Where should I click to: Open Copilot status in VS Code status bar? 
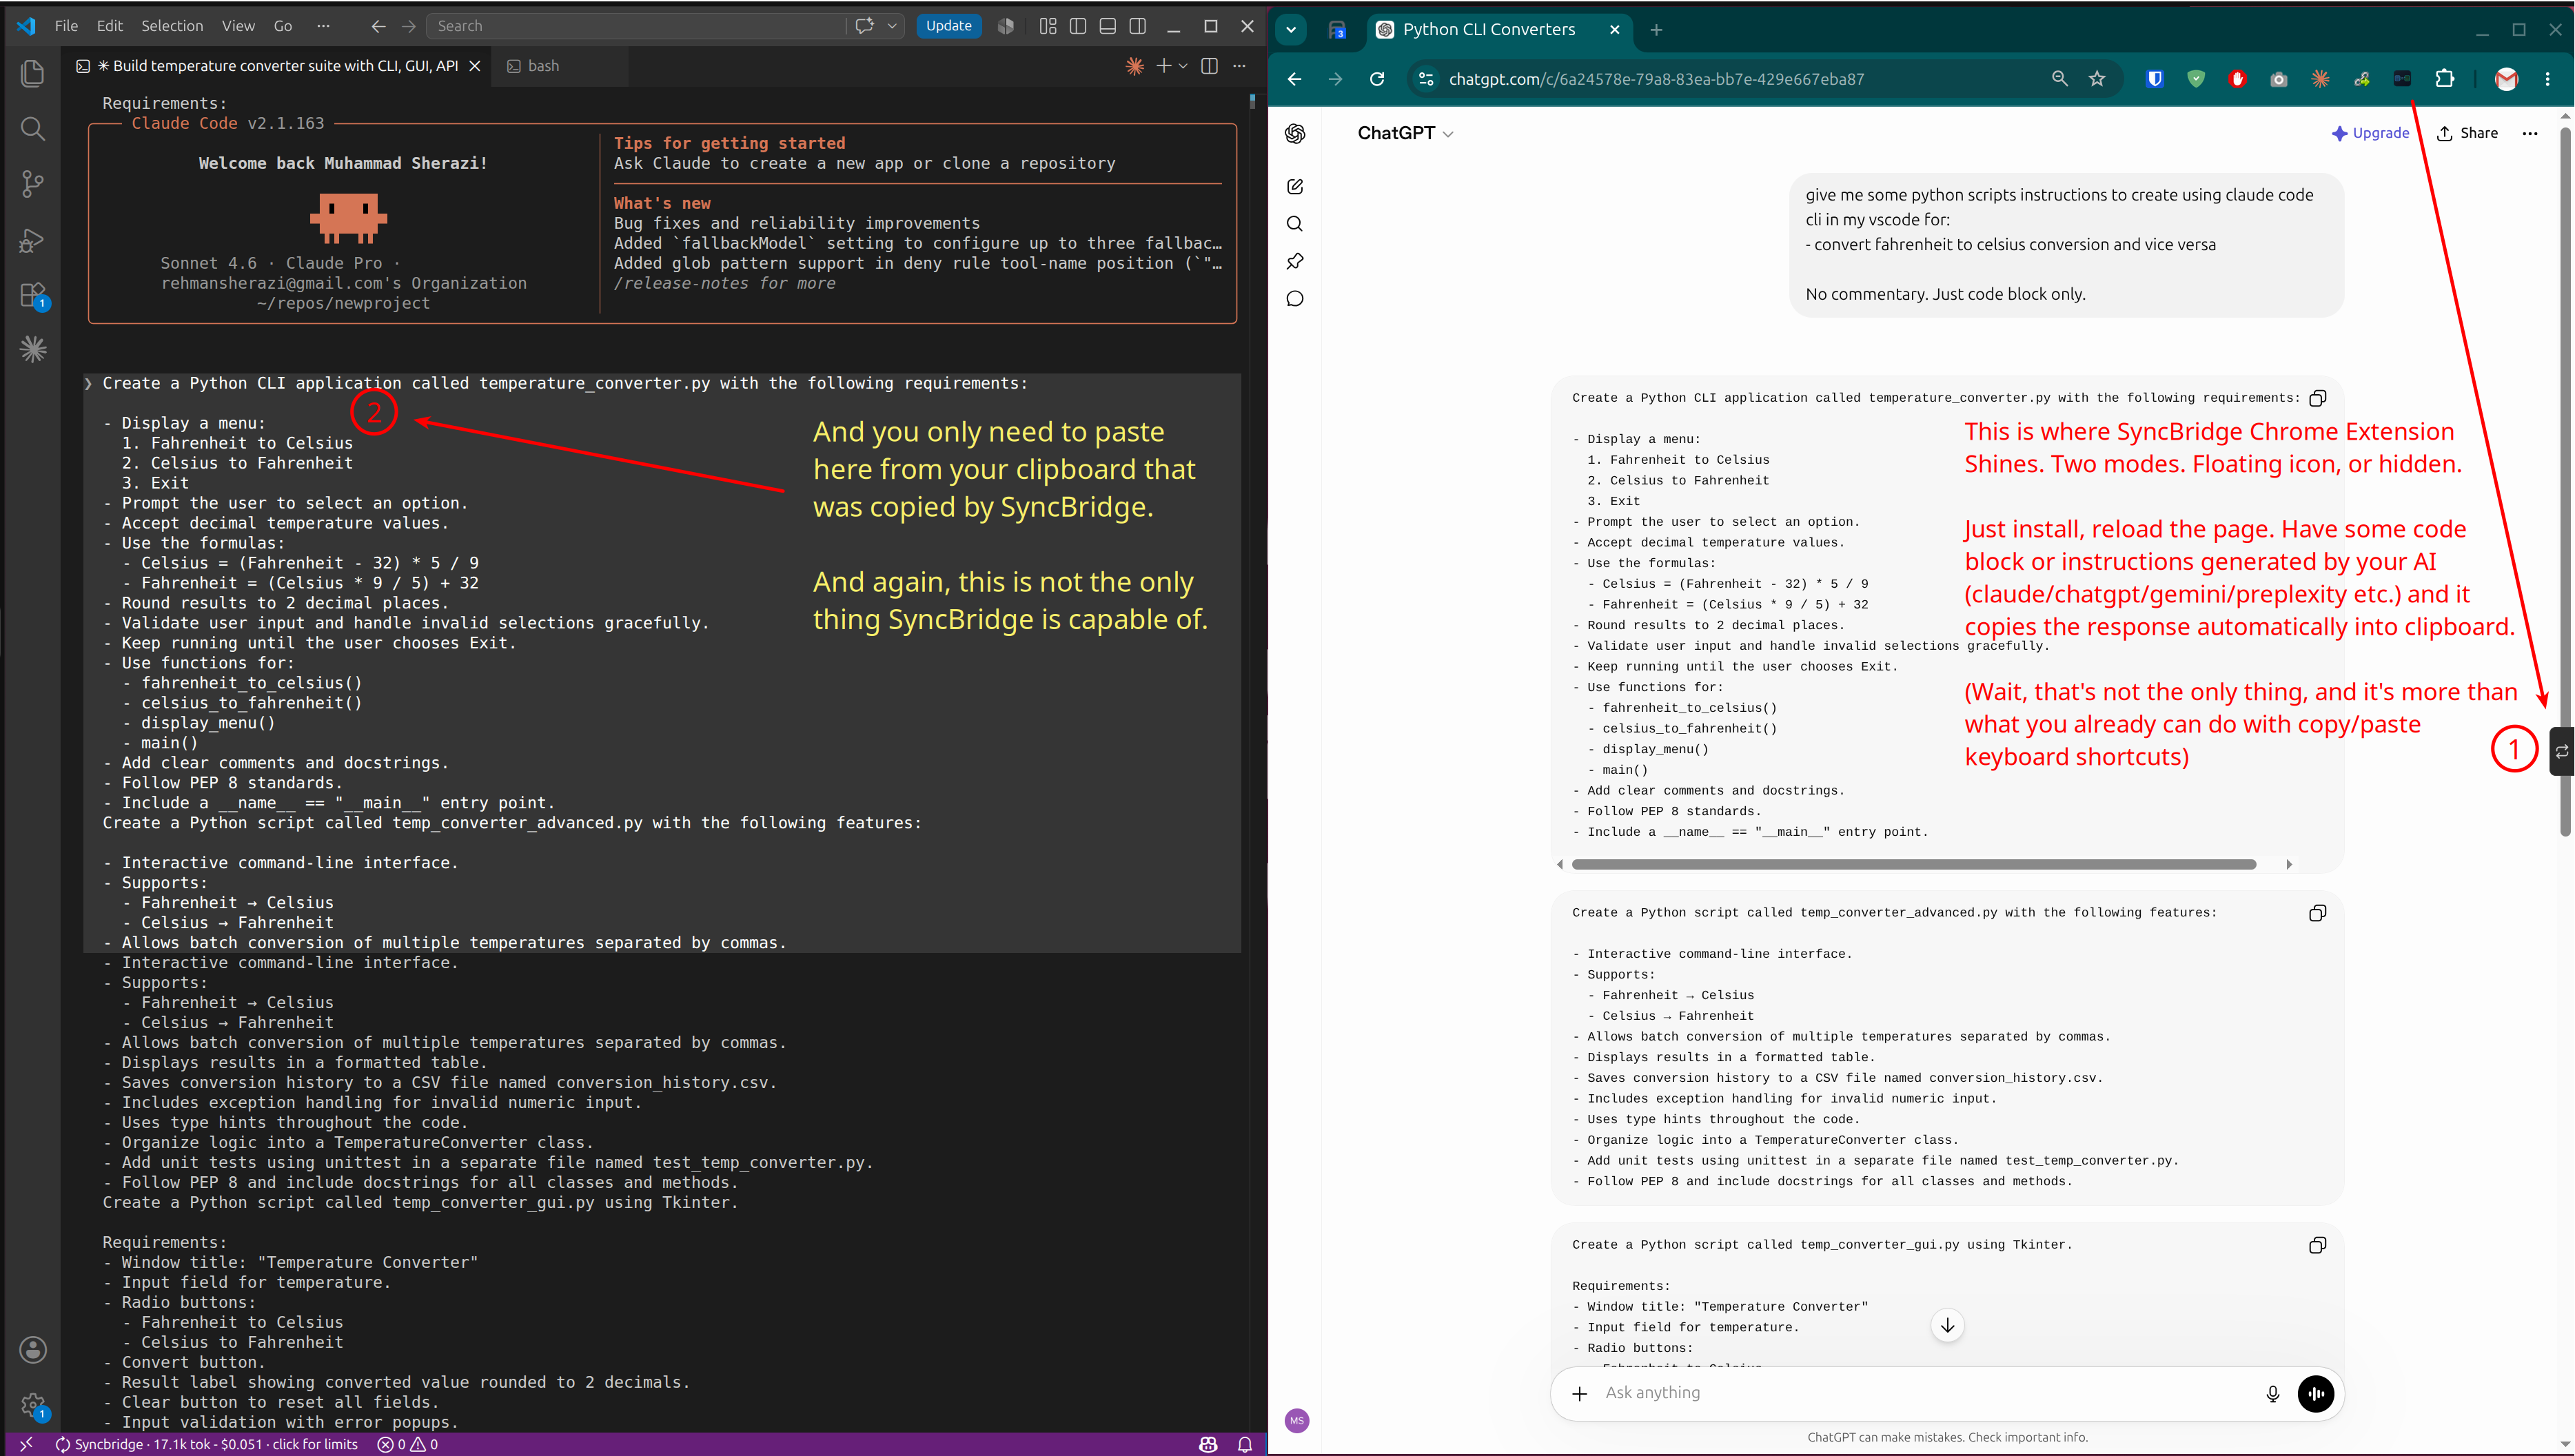(1208, 1444)
